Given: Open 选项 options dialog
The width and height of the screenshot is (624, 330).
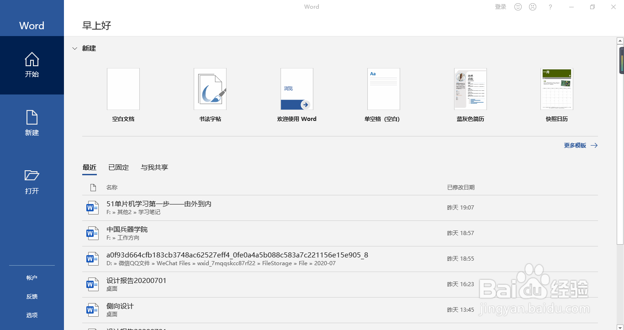Looking at the screenshot, I should (x=32, y=315).
